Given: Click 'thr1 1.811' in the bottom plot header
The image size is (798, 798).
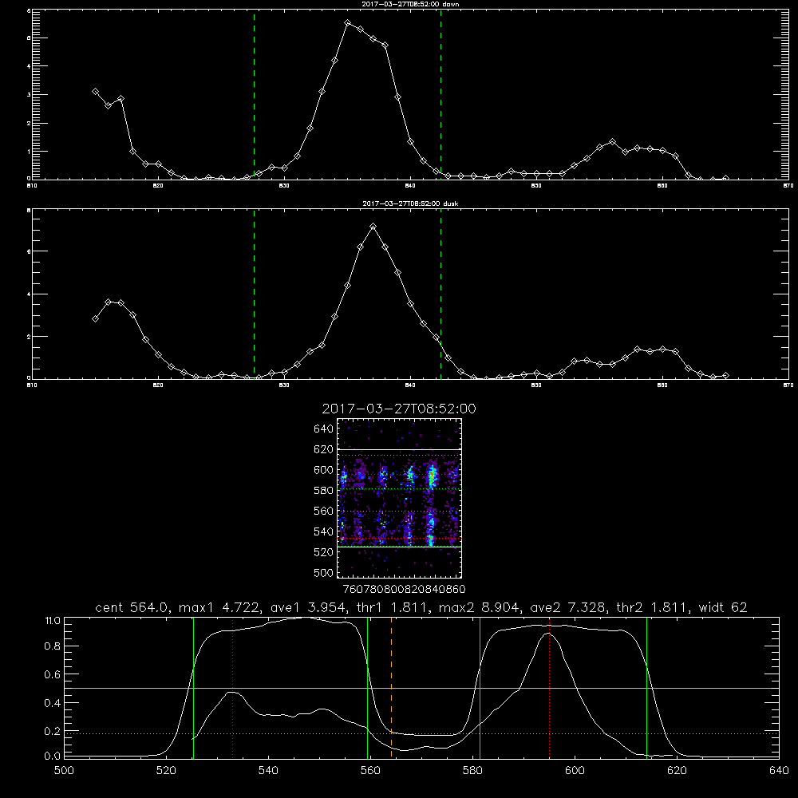Looking at the screenshot, I should (393, 607).
